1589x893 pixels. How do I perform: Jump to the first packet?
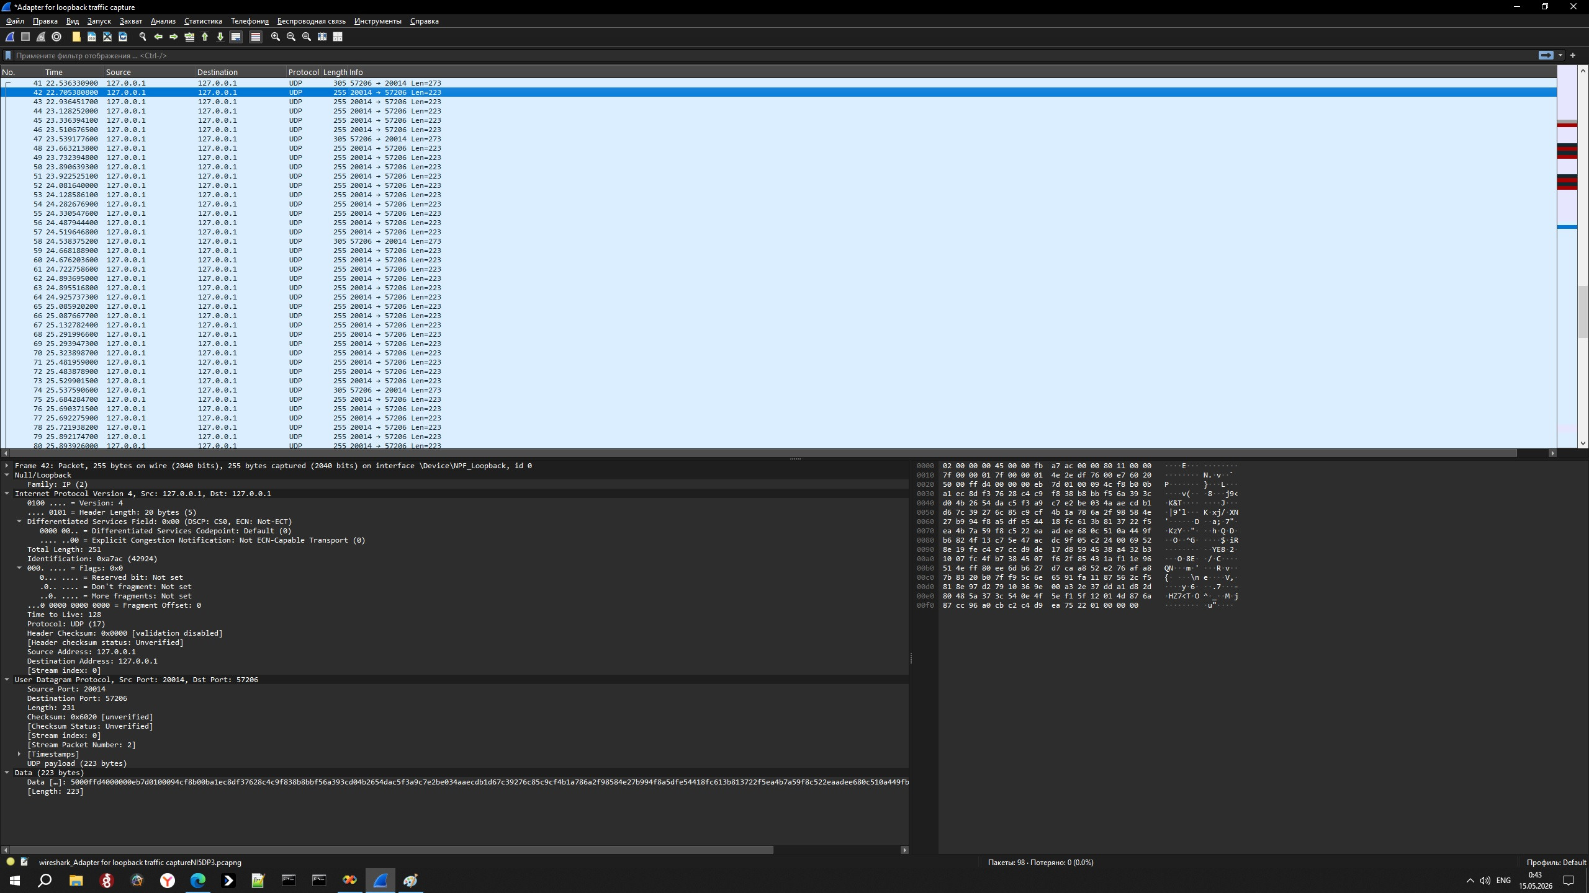click(x=205, y=37)
